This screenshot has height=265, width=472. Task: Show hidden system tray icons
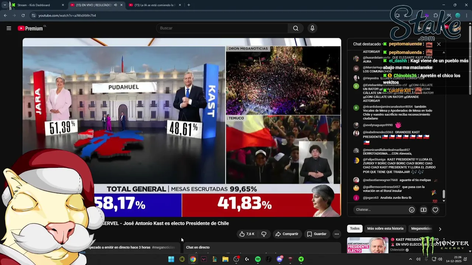pyautogui.click(x=410, y=259)
